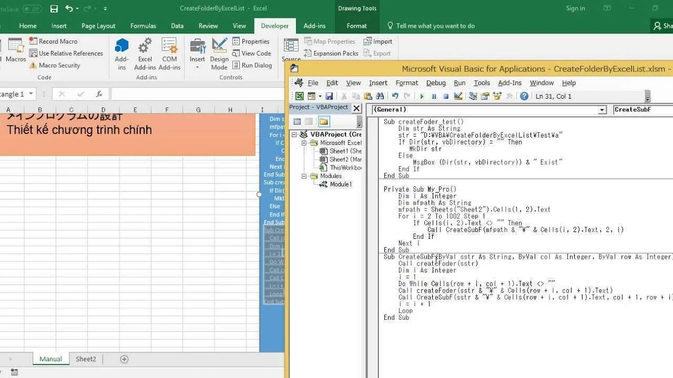Viewport: 673px width, 378px height.
Task: Open Object Browser icon in VBA toolbar
Action: click(x=497, y=96)
